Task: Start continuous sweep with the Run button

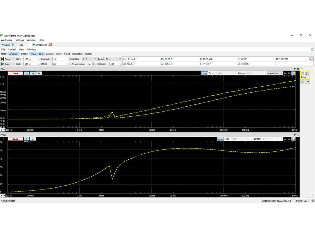Action: 6,64
